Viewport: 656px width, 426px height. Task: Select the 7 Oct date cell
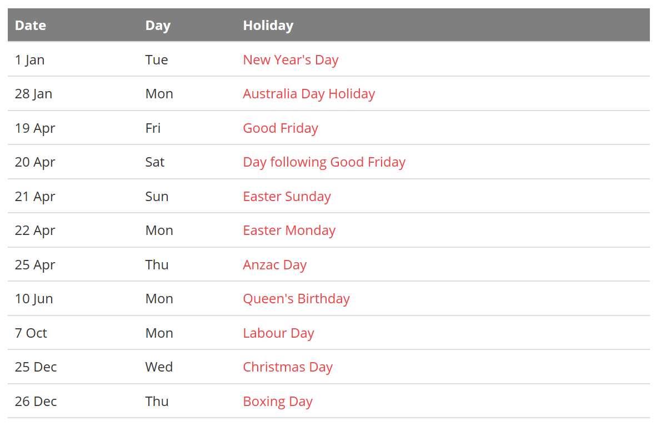31,333
